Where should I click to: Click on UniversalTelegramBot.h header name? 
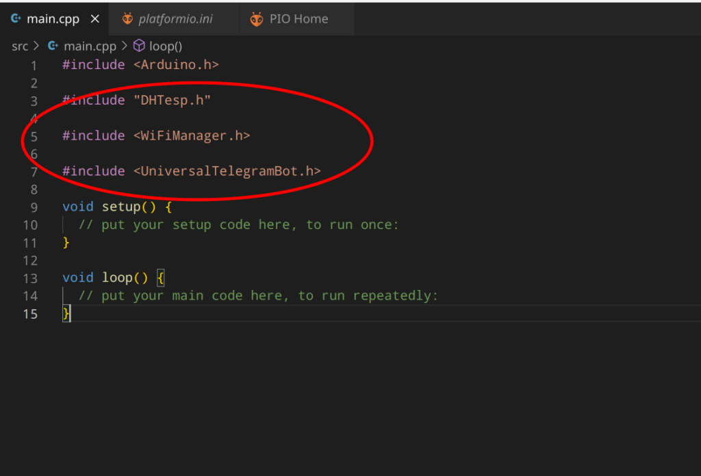(227, 171)
